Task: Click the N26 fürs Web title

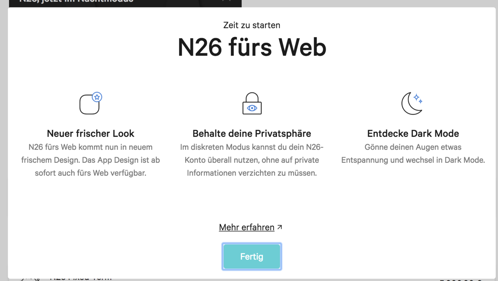Action: point(251,47)
